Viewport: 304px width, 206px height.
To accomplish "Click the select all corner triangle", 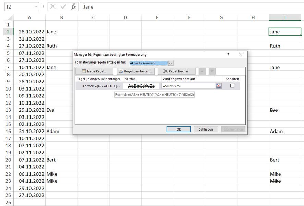I will pos(10,18).
